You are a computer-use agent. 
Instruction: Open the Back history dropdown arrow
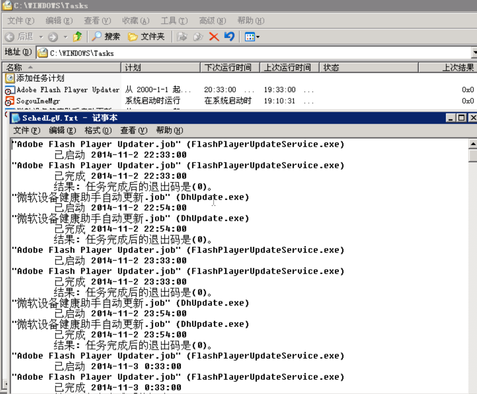coord(41,37)
